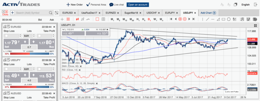
Task: Jump to latest chart bar
Action: pos(193,19)
